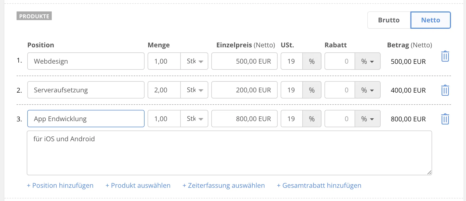466x201 pixels.
Task: Remove App Endwicklung row via trash icon
Action: pyautogui.click(x=445, y=119)
